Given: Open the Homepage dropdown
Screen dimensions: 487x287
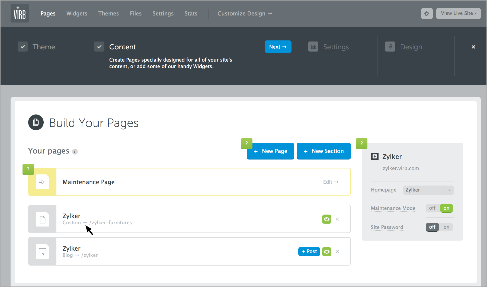Looking at the screenshot, I should (x=428, y=190).
